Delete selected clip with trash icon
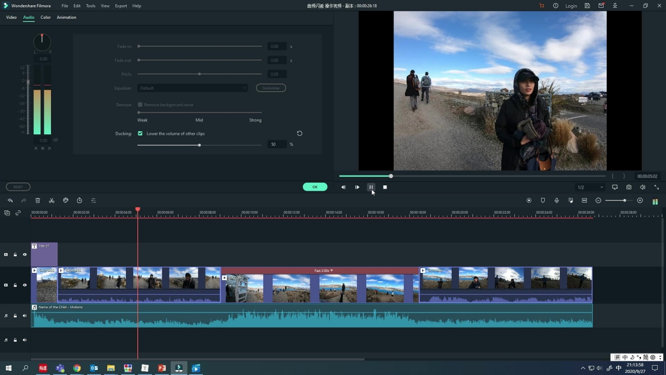The width and height of the screenshot is (666, 375). coord(37,201)
